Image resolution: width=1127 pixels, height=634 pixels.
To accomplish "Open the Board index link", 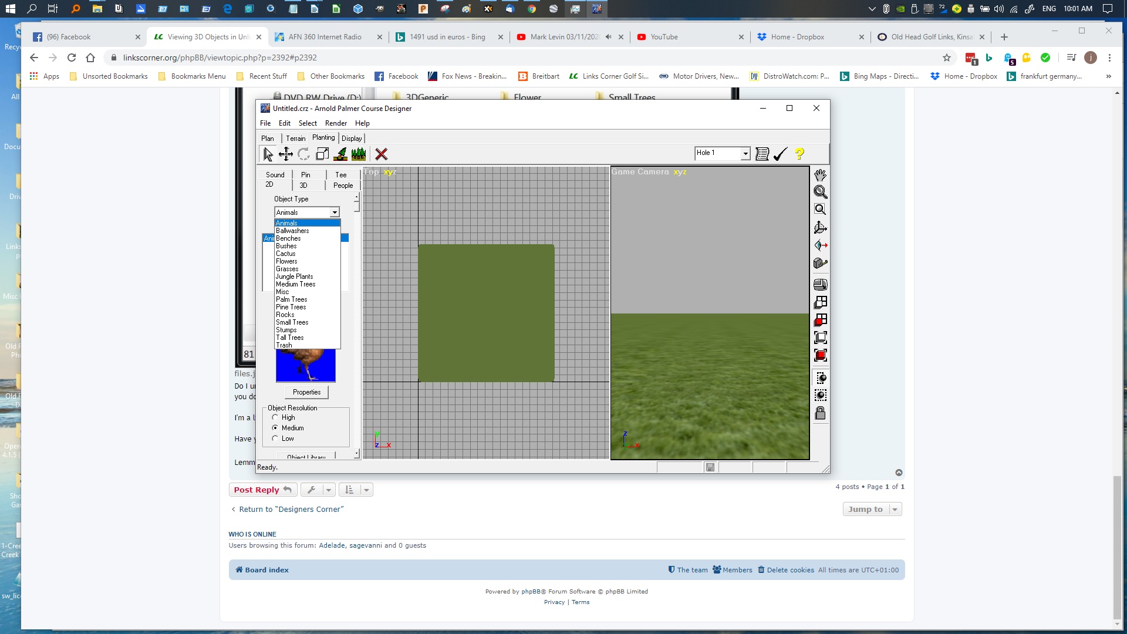I will [x=262, y=570].
